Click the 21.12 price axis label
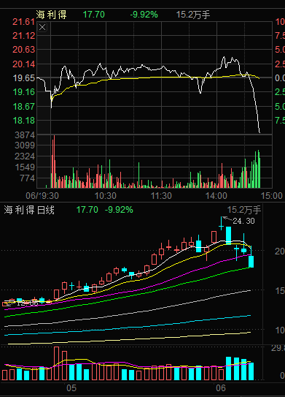 pos(24,36)
